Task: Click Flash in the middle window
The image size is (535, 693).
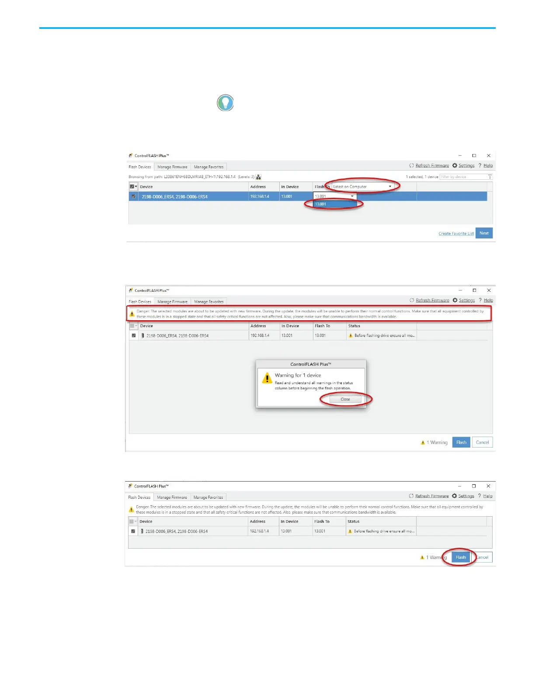Action: pos(461,442)
